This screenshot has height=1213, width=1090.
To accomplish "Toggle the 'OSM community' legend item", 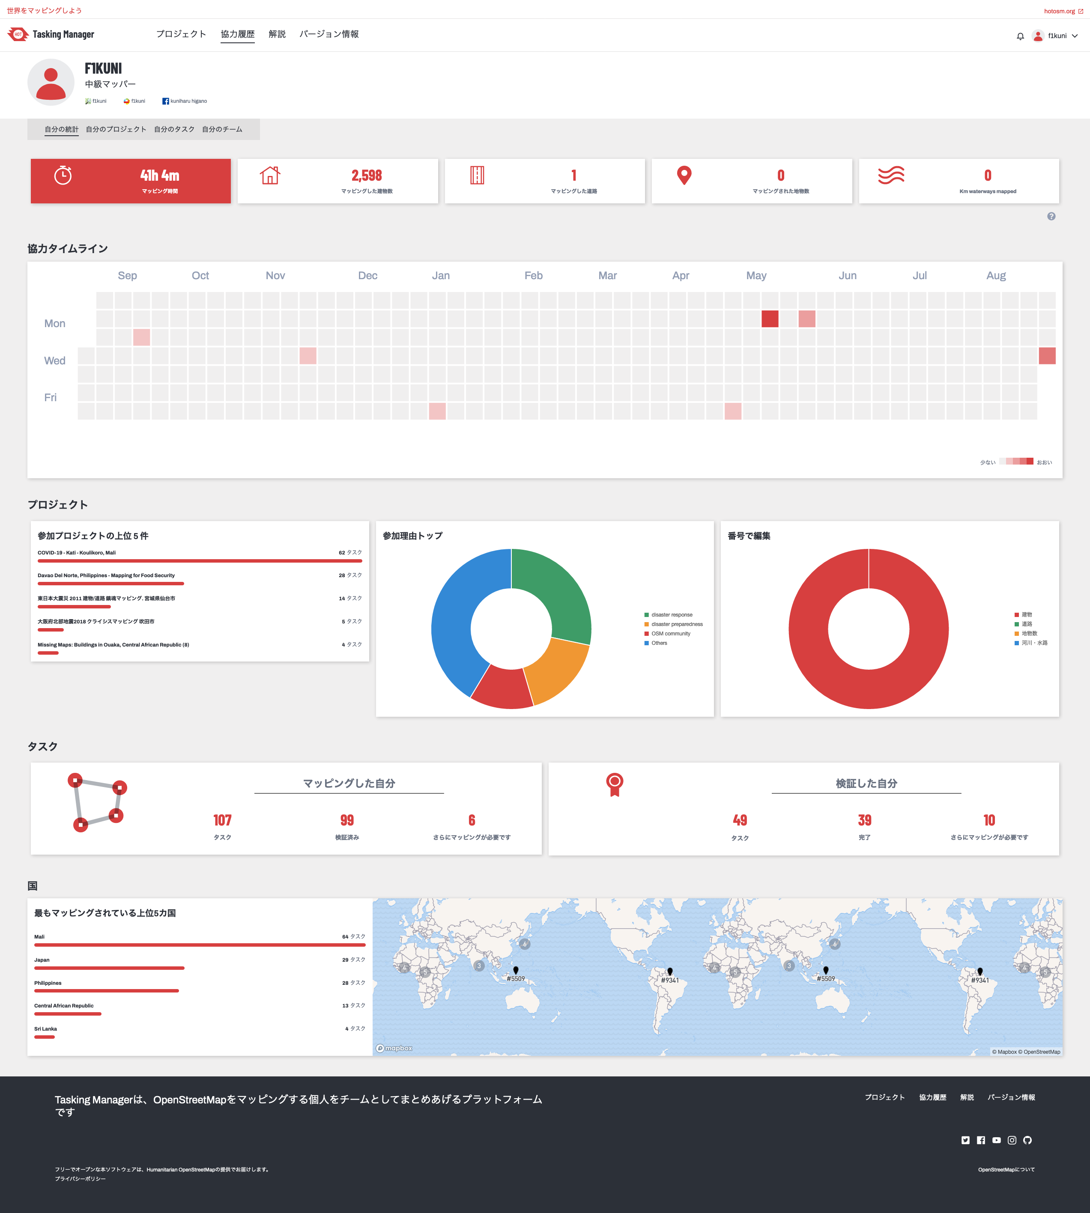I will tap(670, 633).
